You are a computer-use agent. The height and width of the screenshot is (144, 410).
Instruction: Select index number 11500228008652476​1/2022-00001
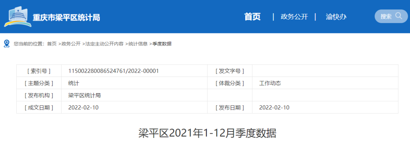[x=113, y=71]
